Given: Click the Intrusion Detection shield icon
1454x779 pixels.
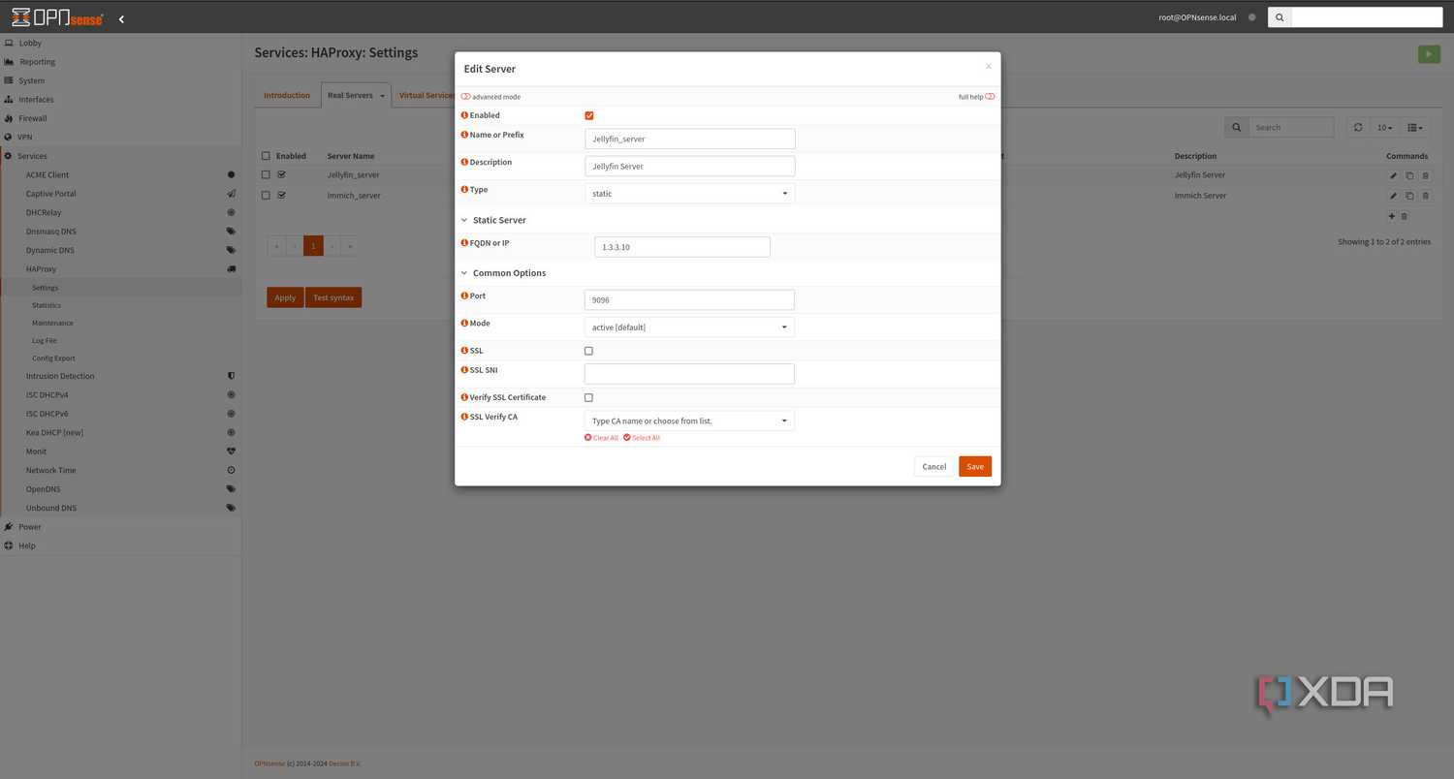Looking at the screenshot, I should pyautogui.click(x=231, y=376).
